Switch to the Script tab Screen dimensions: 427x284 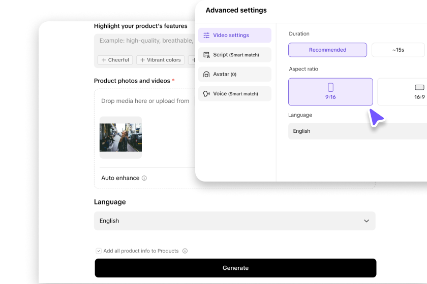pyautogui.click(x=234, y=55)
